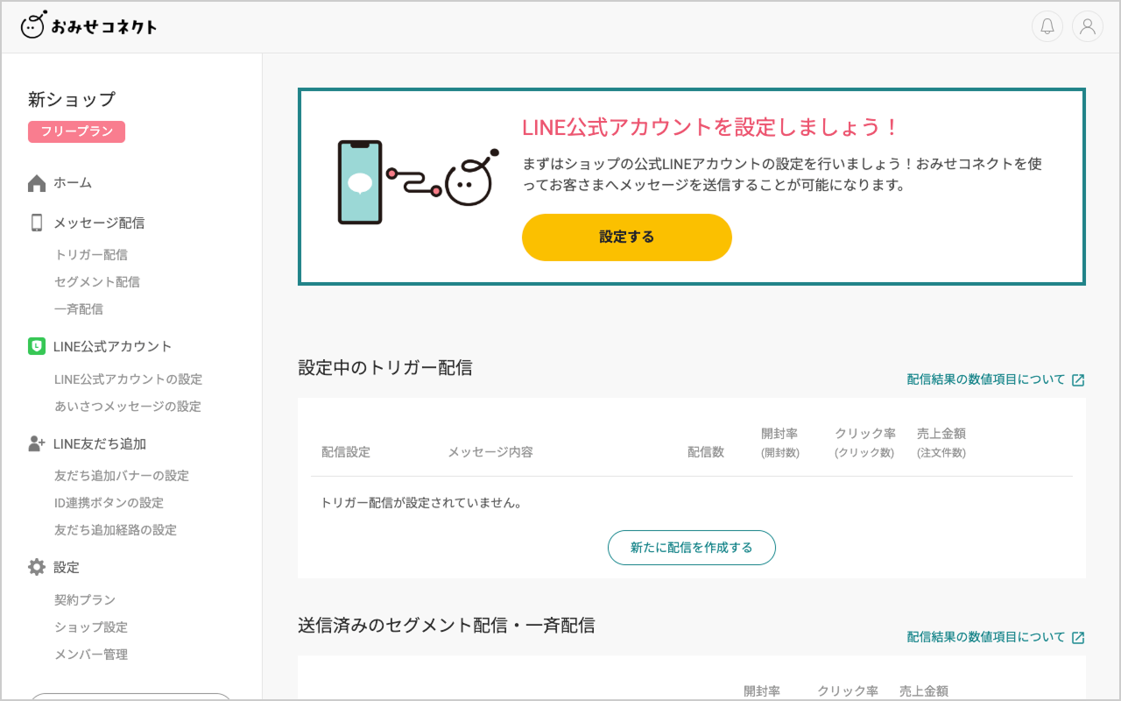Screen dimensions: 1121x701
Task: Open ID連携ボタンの設定 page
Action: (x=109, y=503)
